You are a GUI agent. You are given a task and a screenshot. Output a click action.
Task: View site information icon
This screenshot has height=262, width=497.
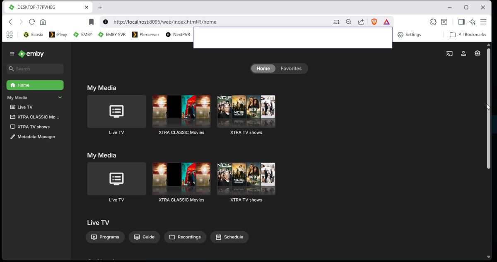[106, 22]
